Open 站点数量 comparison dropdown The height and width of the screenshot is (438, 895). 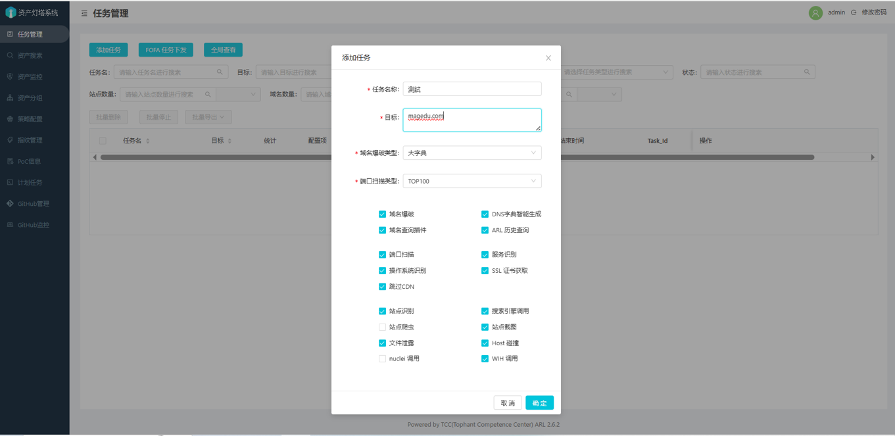(238, 95)
